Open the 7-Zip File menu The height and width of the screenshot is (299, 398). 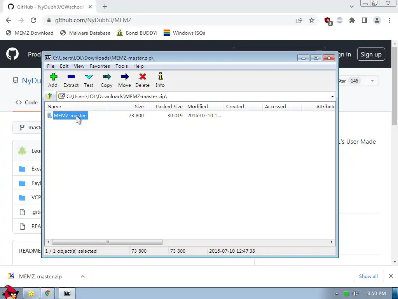click(x=51, y=66)
